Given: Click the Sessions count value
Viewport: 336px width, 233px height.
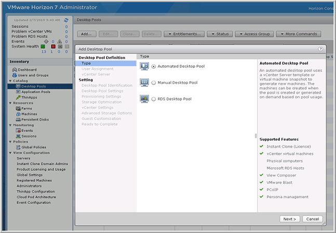Looking at the screenshot, I should point(66,27).
